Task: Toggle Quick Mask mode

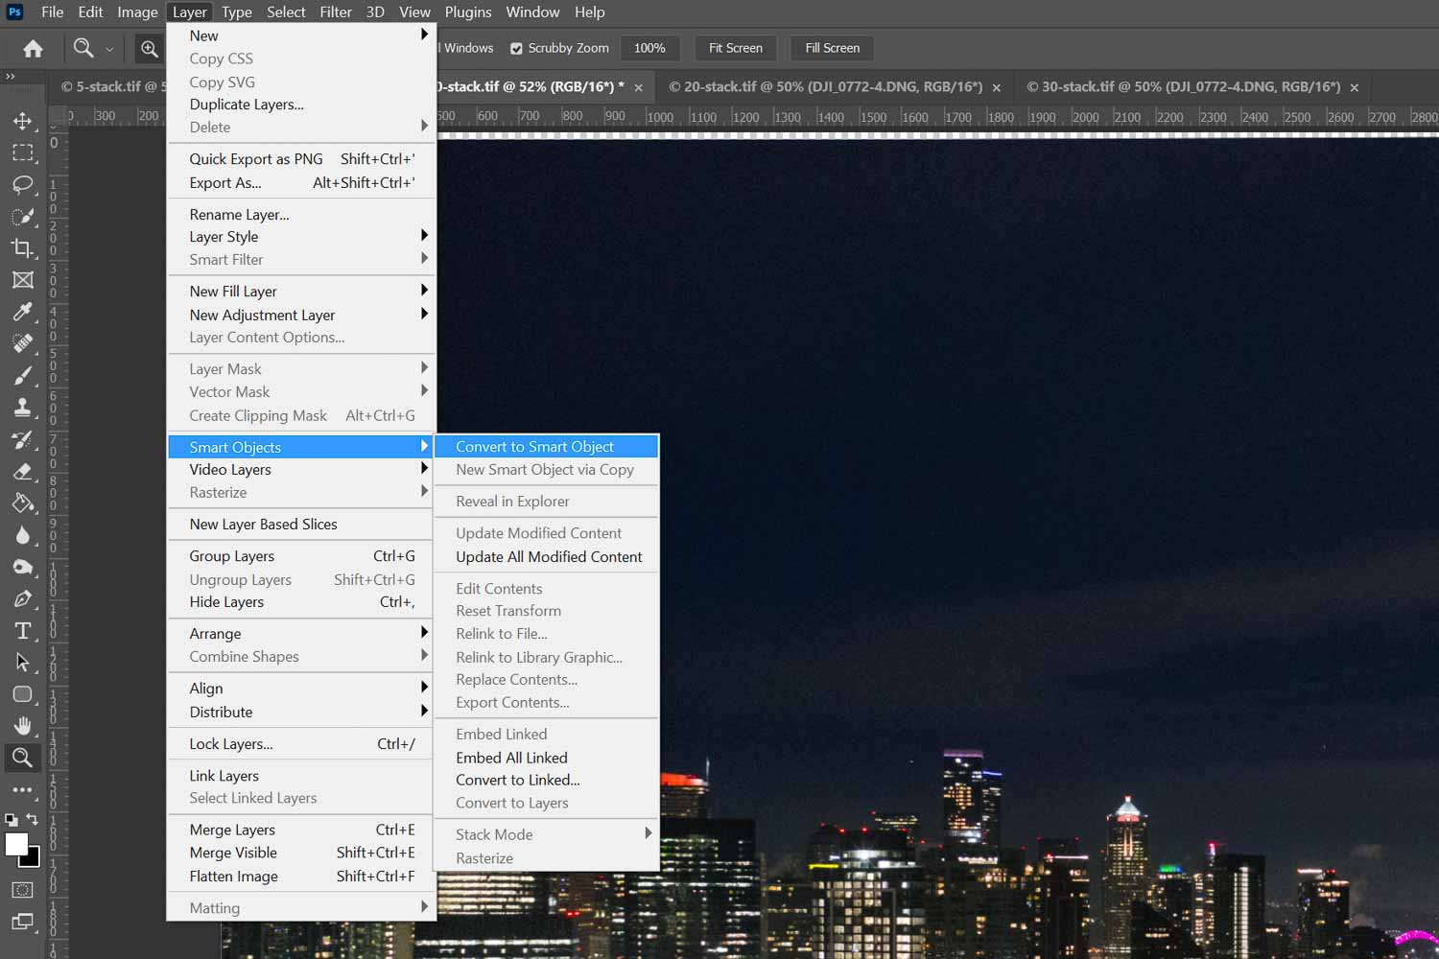Action: click(22, 890)
